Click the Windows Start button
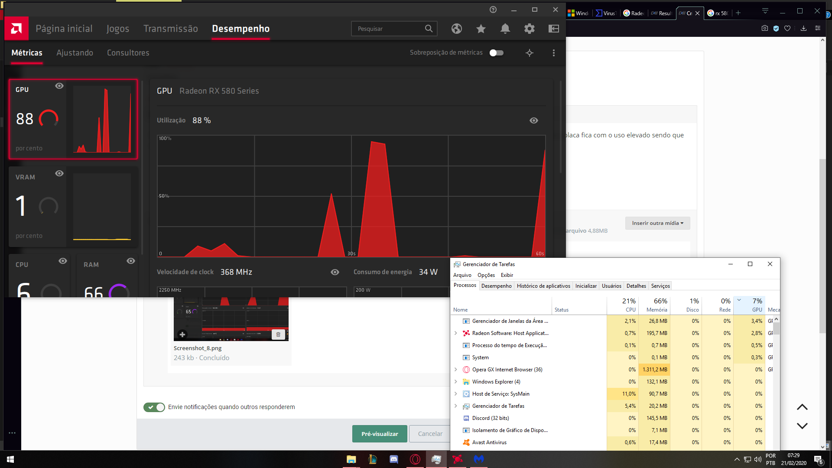Image resolution: width=832 pixels, height=468 pixels. tap(10, 459)
